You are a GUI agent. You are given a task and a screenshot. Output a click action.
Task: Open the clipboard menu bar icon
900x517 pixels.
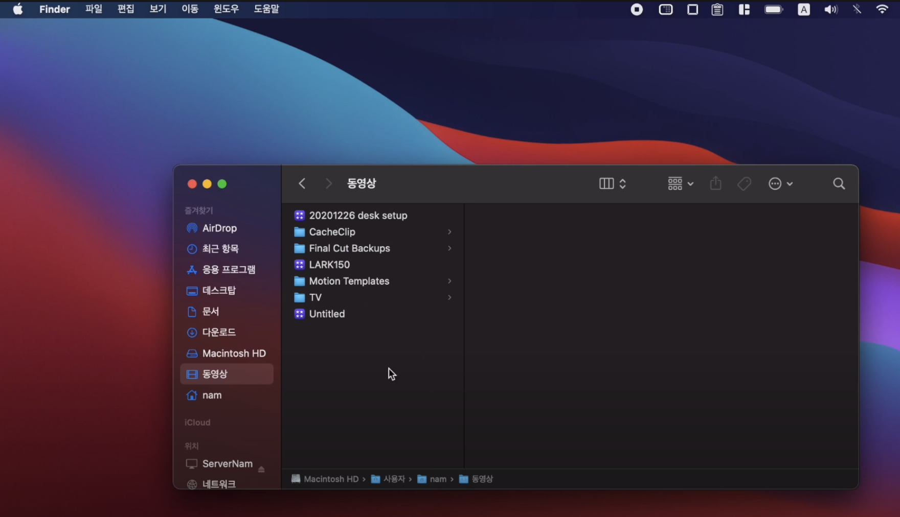pos(717,9)
